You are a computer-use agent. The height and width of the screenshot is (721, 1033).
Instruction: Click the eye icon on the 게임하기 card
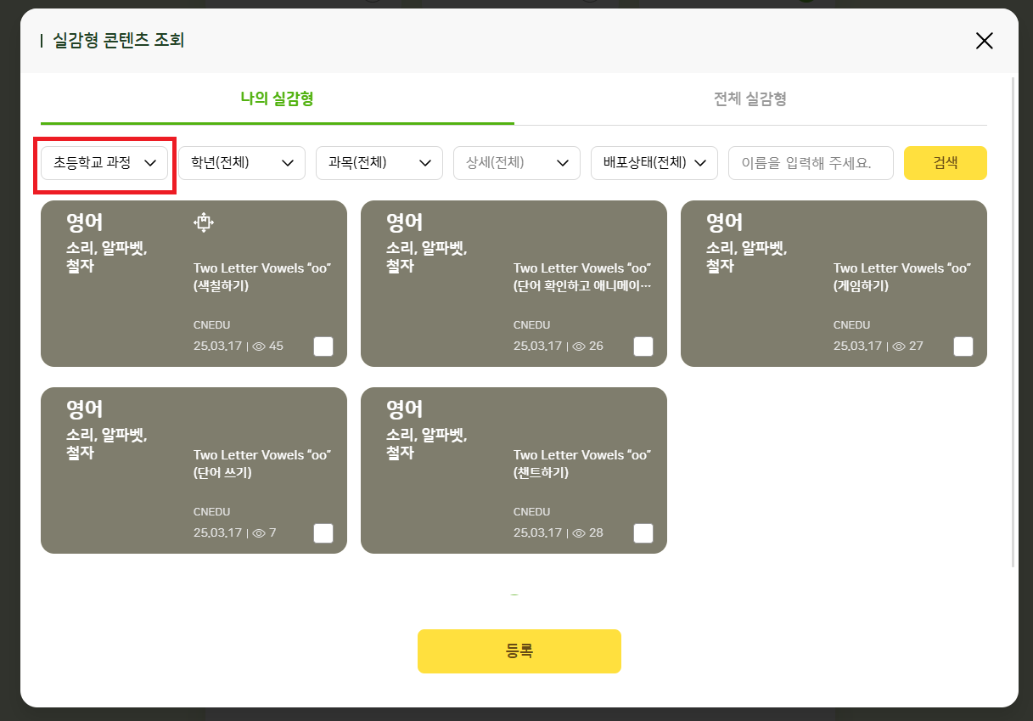899,346
